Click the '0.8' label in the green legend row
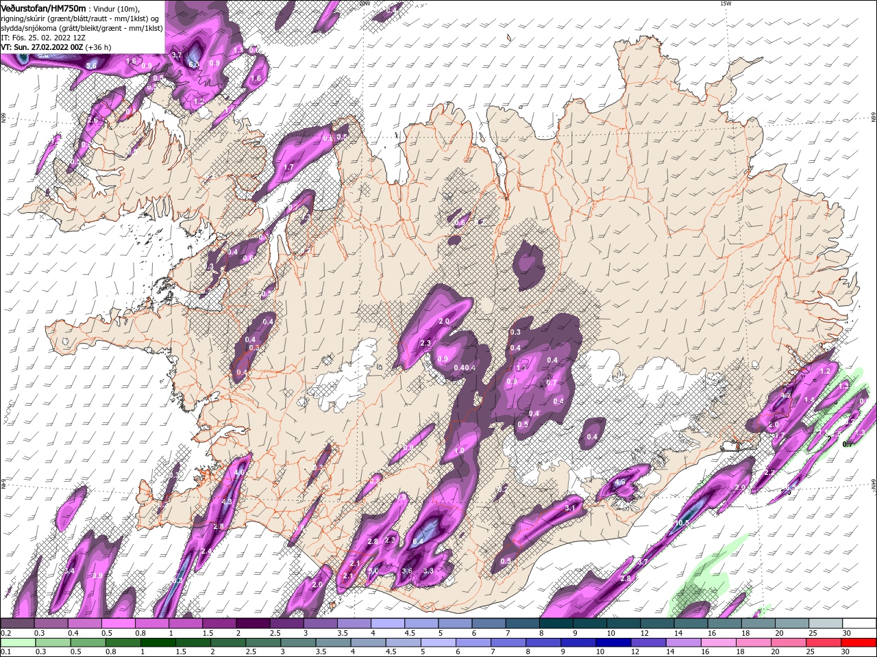 [110, 652]
